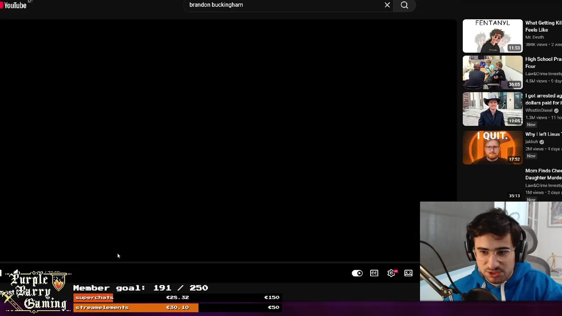Open the player settings gear
The width and height of the screenshot is (562, 316).
pos(391,273)
